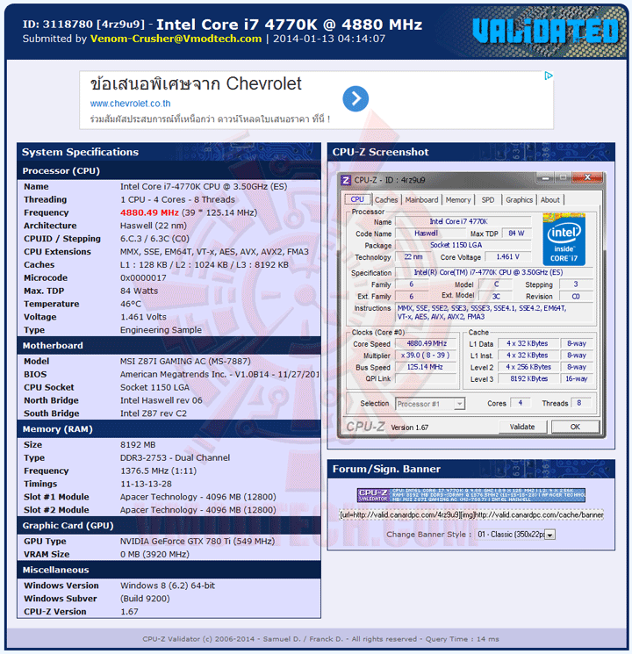632x654 pixels.
Task: Click the Intel Z87 rev C2 South Bridge value
Action: click(153, 413)
